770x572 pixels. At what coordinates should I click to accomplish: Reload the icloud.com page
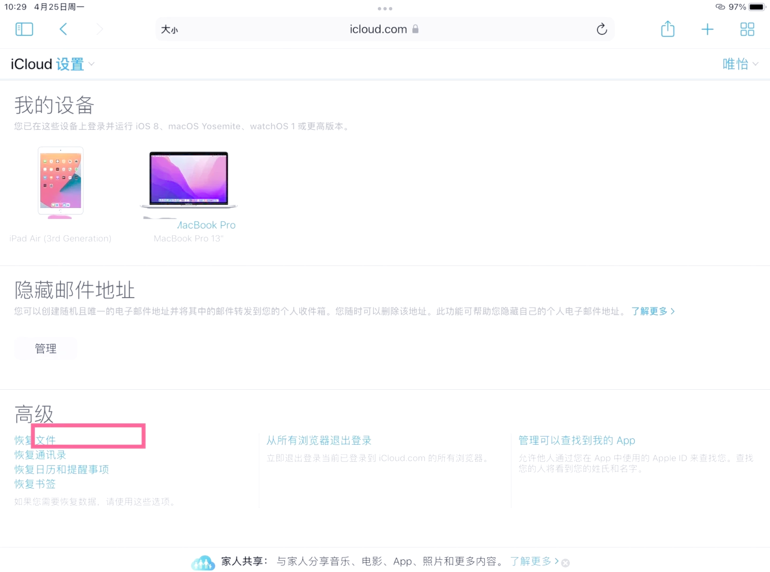point(601,29)
